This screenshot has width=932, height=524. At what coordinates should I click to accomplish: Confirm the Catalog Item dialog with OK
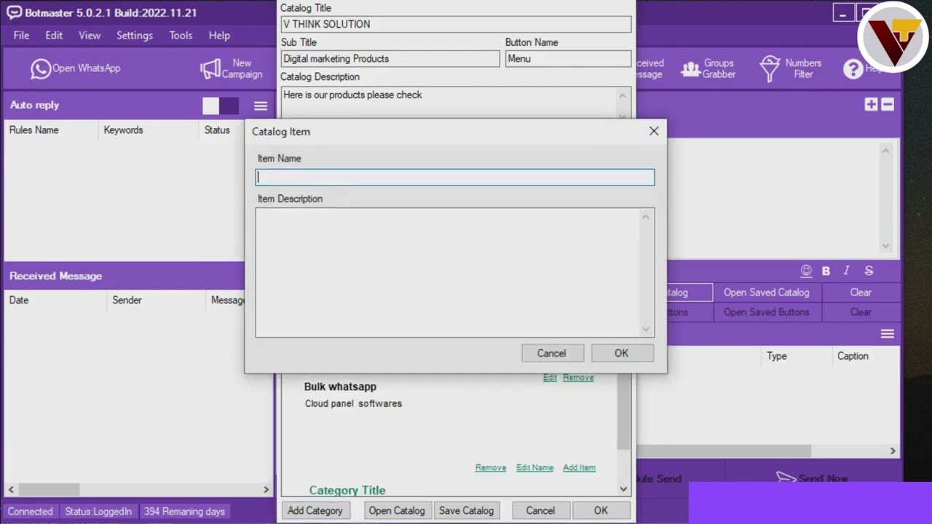(621, 353)
